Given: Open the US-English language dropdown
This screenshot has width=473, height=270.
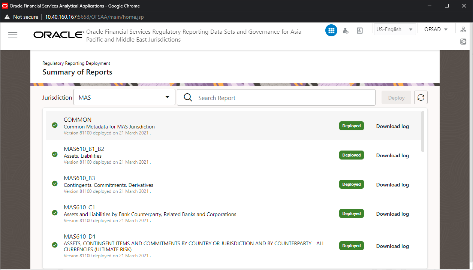Looking at the screenshot, I should coord(395,29).
